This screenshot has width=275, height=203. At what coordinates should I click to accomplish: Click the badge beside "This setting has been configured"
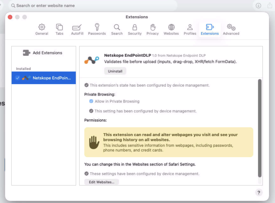point(91,111)
